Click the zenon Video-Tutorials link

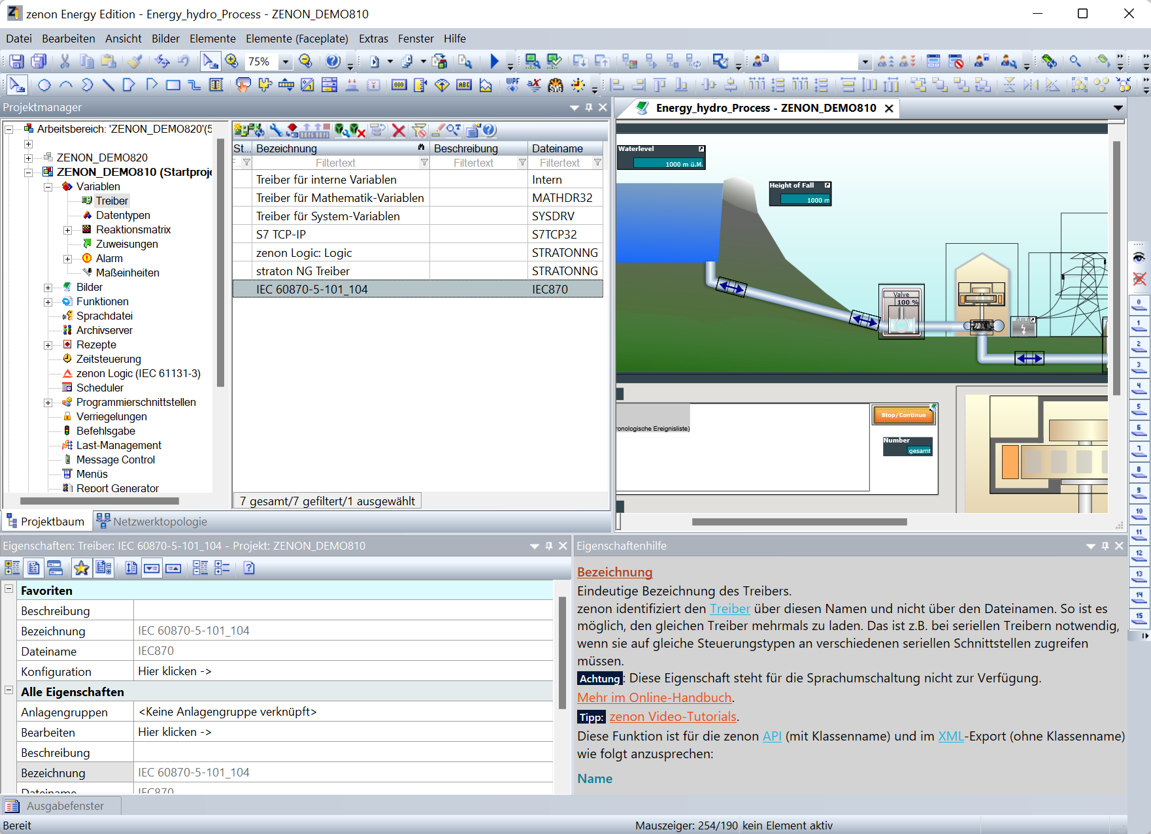(x=673, y=717)
